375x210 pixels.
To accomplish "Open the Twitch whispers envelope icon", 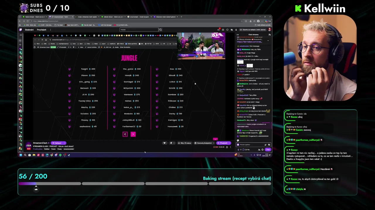I will [x=223, y=30].
